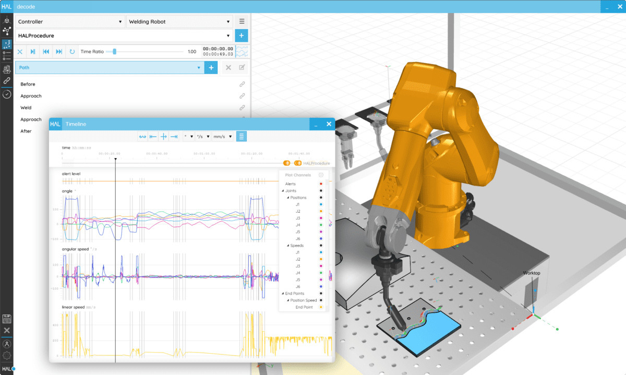
Task: Click the plus button next to Path
Action: coord(211,67)
